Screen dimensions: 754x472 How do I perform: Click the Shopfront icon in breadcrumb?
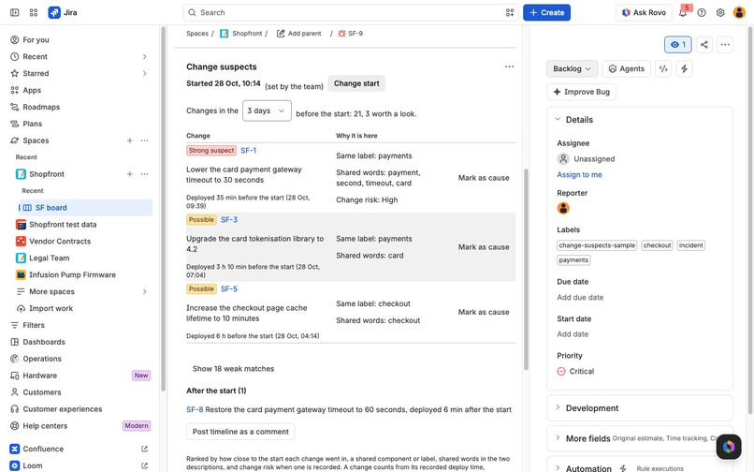point(225,33)
